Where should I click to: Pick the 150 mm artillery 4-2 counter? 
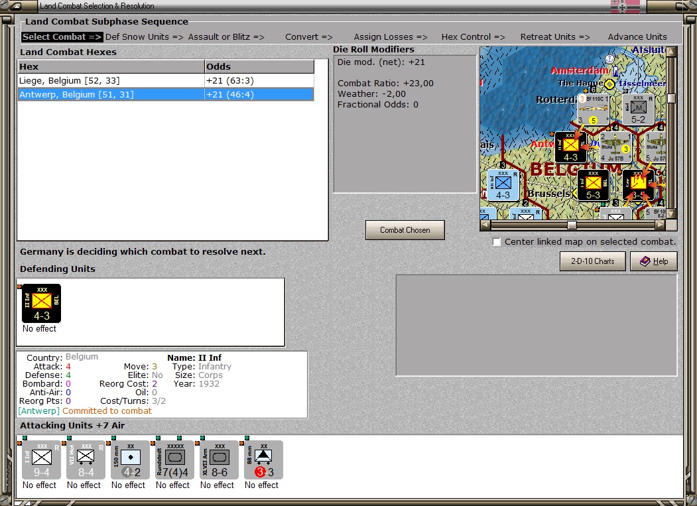(130, 460)
